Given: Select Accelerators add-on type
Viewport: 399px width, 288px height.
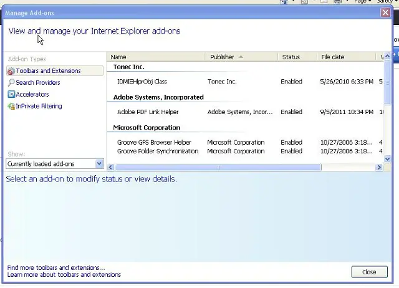Looking at the screenshot, I should click(x=32, y=94).
